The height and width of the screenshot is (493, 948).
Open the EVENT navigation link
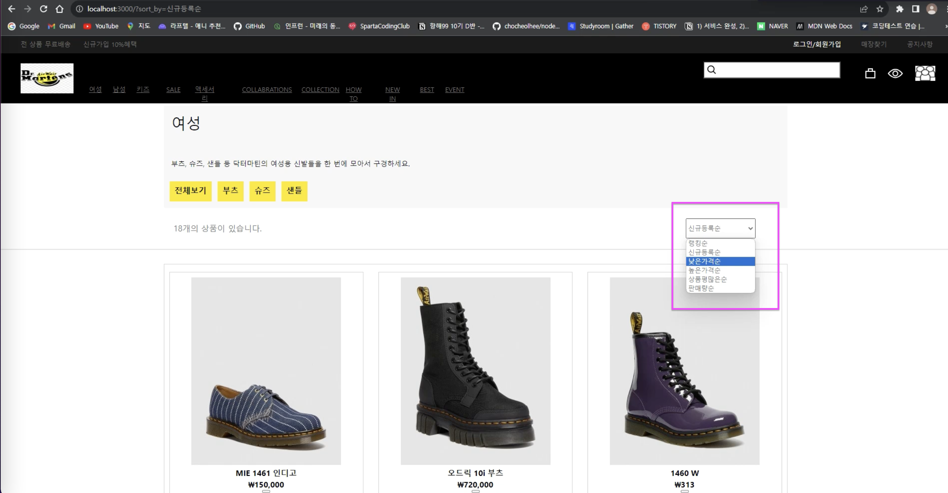[x=454, y=90]
